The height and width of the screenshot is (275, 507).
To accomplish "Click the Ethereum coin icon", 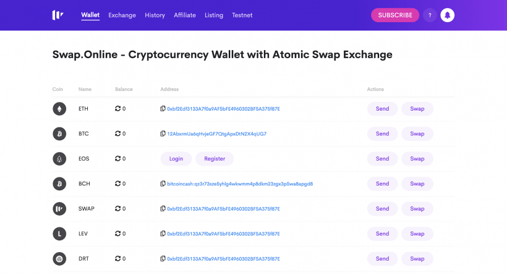I will pyautogui.click(x=59, y=109).
